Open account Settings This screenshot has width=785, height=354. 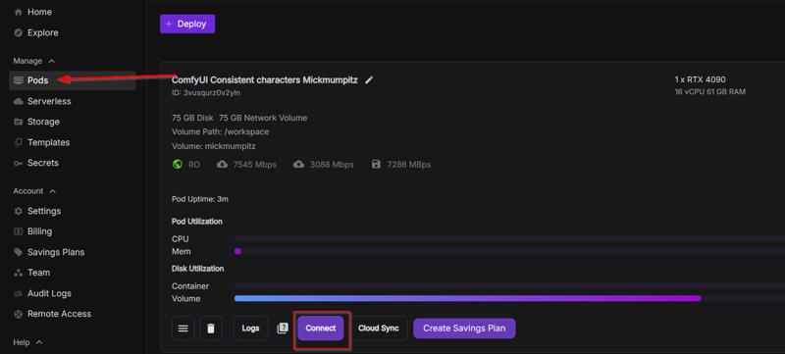click(x=44, y=211)
